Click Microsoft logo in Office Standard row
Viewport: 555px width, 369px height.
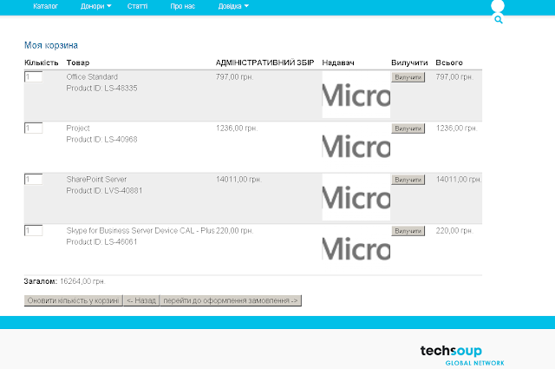pos(356,95)
